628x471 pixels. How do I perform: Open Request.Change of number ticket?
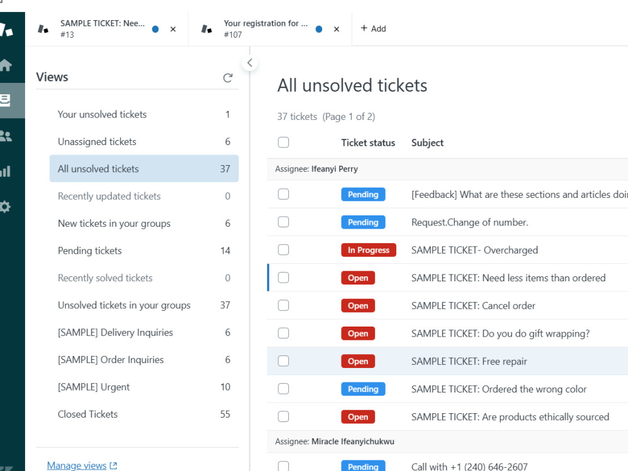click(x=470, y=222)
